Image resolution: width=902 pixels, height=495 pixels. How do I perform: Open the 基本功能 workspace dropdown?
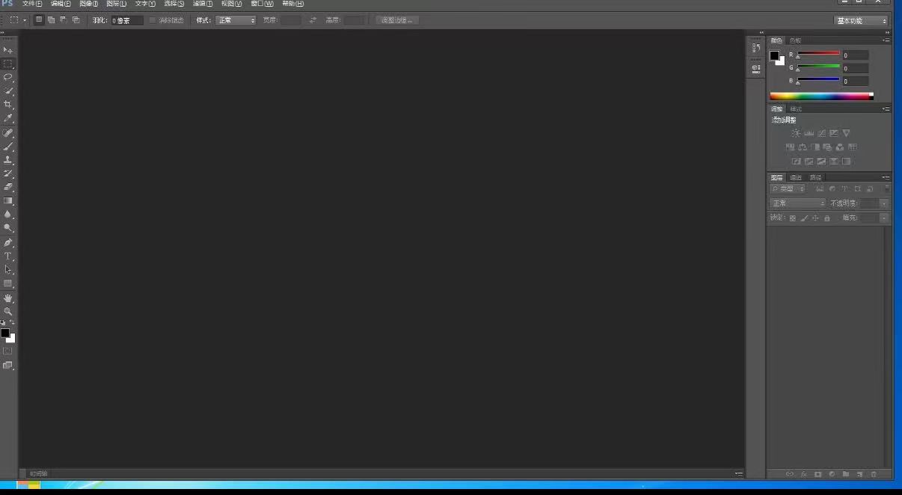[x=861, y=21]
